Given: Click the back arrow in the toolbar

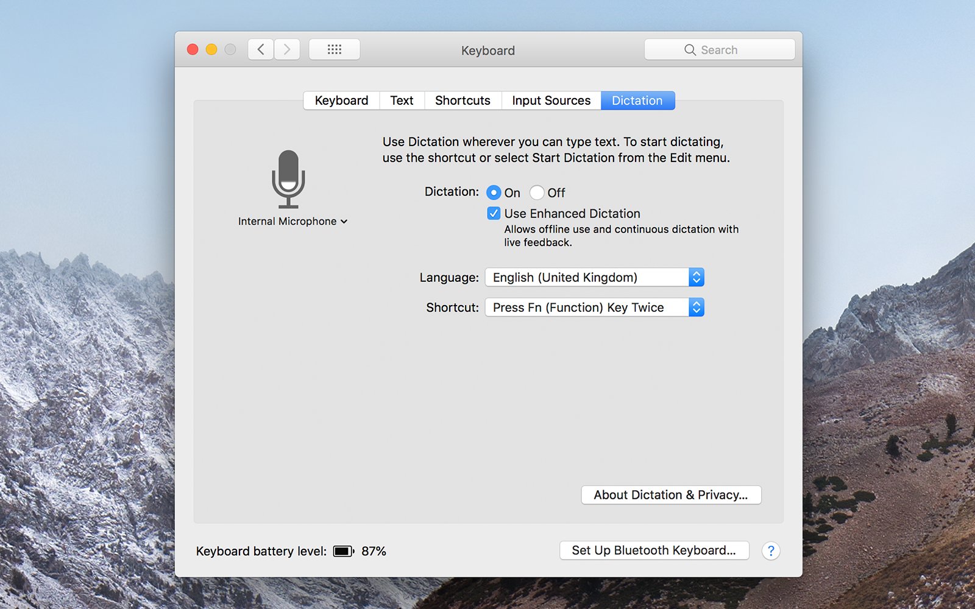Looking at the screenshot, I should (260, 49).
